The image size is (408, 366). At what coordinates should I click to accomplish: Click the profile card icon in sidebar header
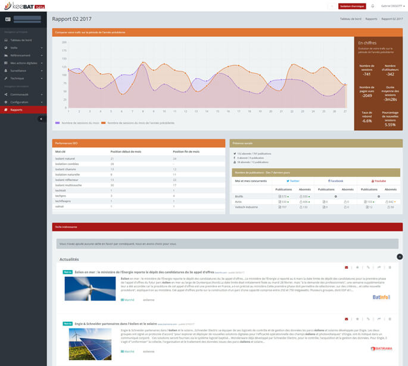click(8, 19)
